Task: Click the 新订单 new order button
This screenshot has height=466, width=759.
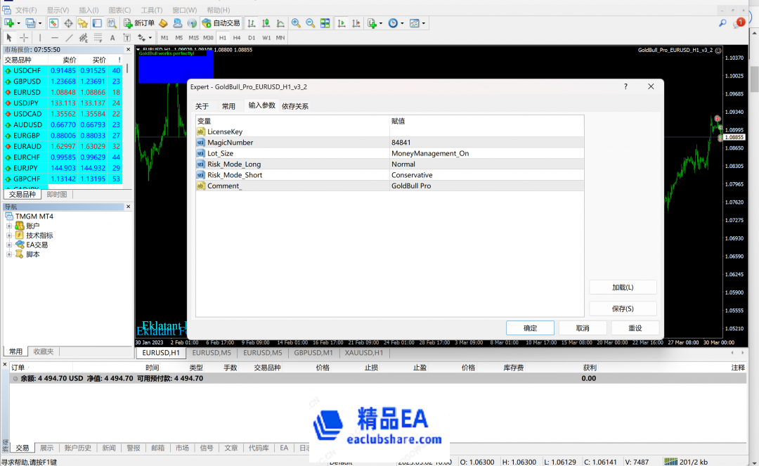Action: coord(139,22)
